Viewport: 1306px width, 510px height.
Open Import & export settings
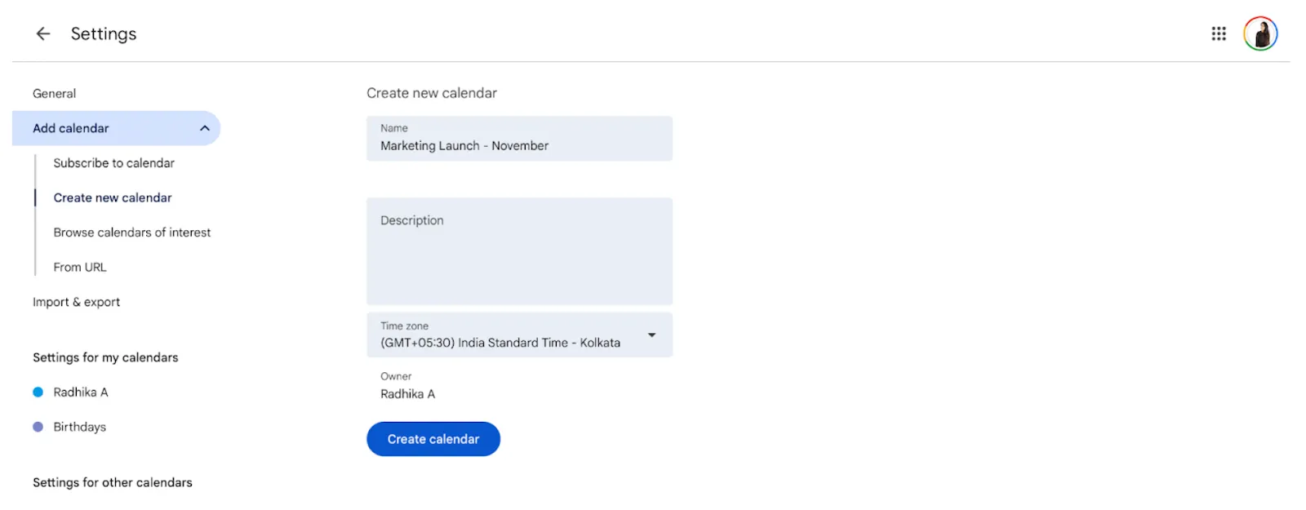click(x=76, y=302)
